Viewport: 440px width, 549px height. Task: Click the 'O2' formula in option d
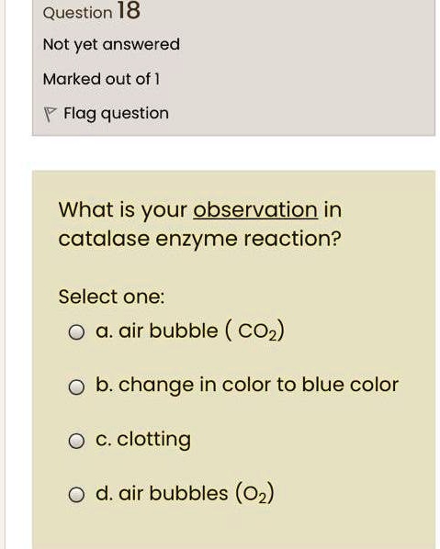(x=255, y=495)
